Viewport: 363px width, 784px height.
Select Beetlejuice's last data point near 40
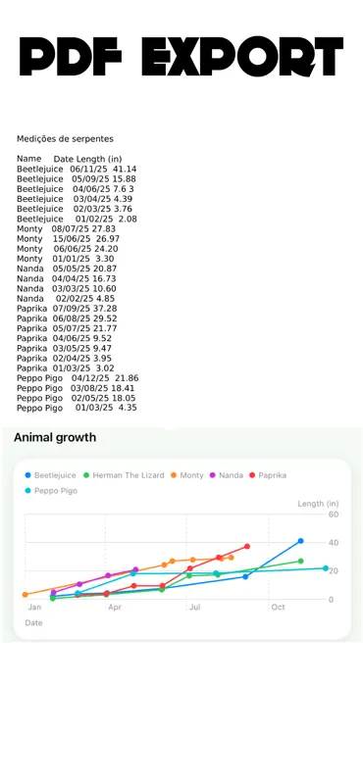(300, 541)
